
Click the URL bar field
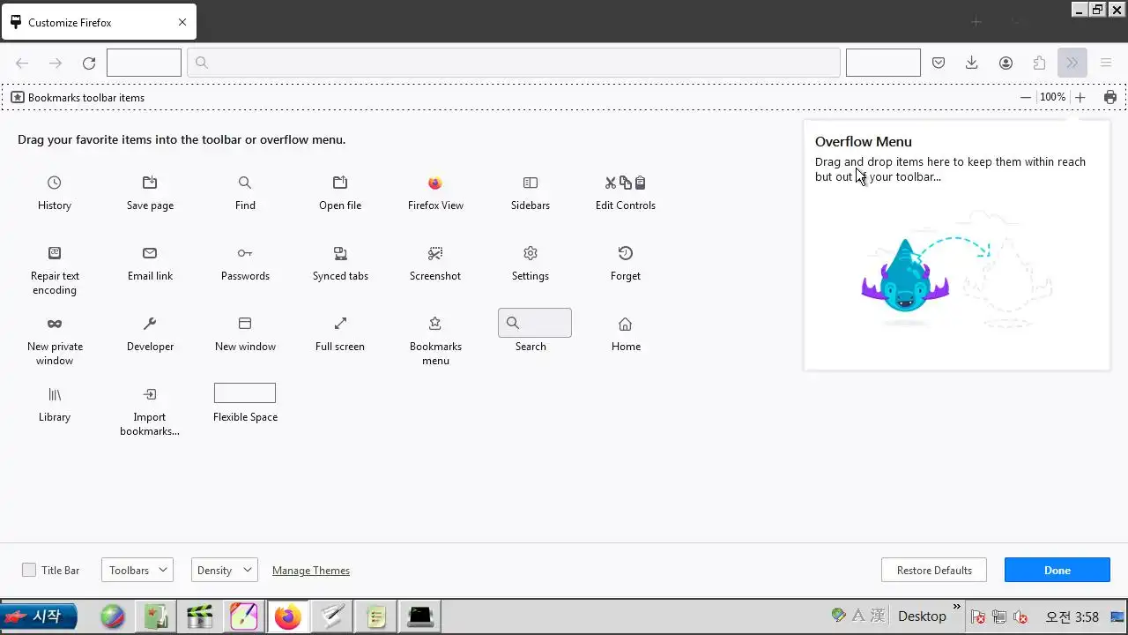coord(514,63)
